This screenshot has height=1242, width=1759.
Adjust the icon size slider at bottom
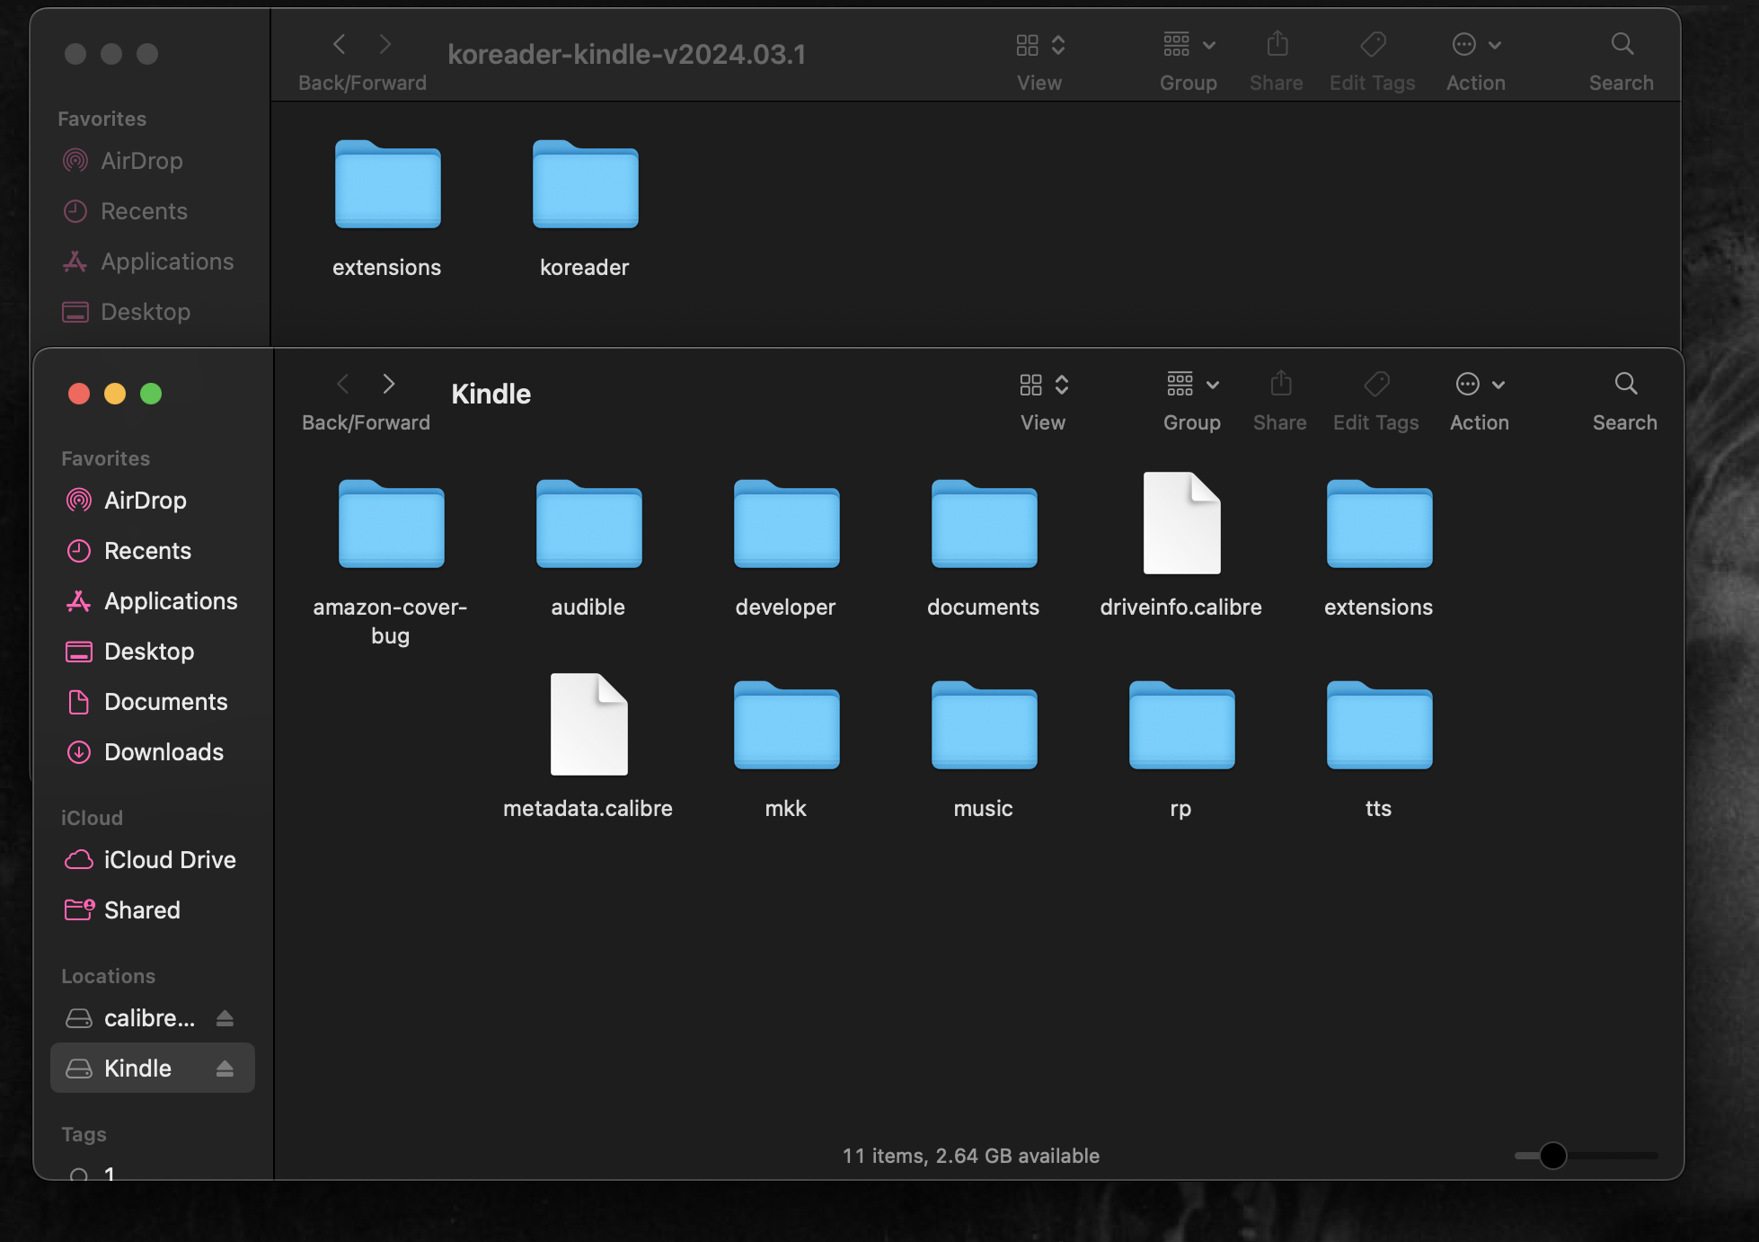[x=1552, y=1156]
